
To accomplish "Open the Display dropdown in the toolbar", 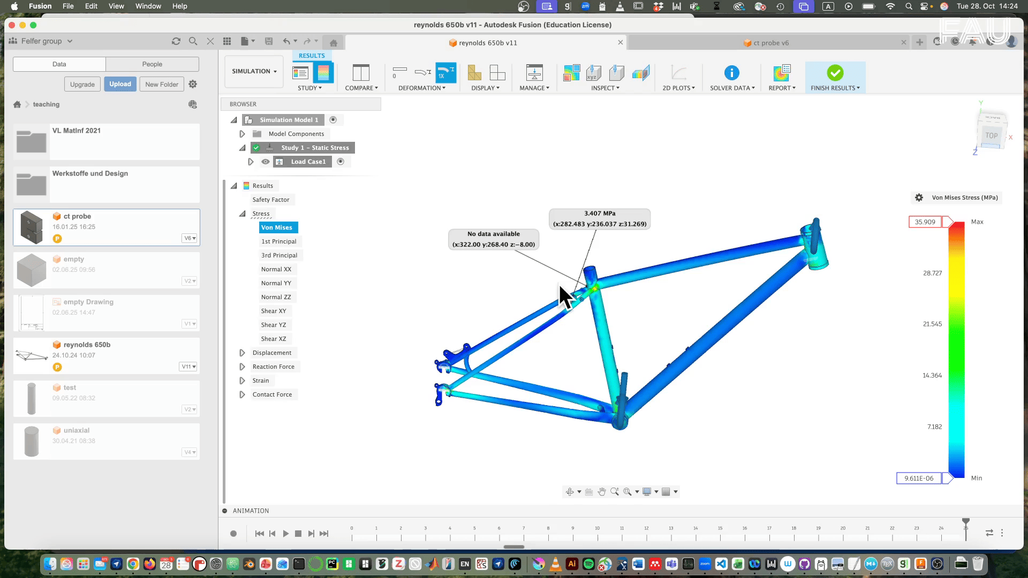I will pos(485,88).
